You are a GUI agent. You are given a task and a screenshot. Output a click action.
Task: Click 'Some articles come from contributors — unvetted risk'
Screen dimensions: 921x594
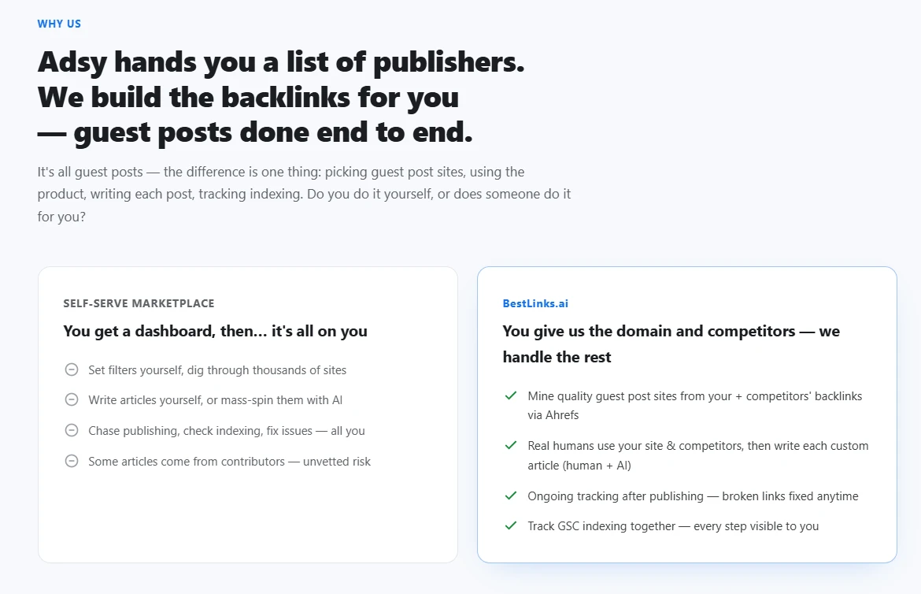coord(229,462)
